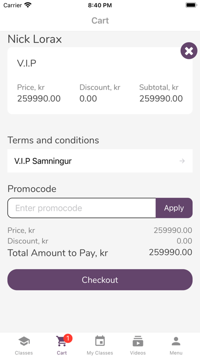Select the Videos tab label
Viewport: 200px width, 356px height.
138,352
